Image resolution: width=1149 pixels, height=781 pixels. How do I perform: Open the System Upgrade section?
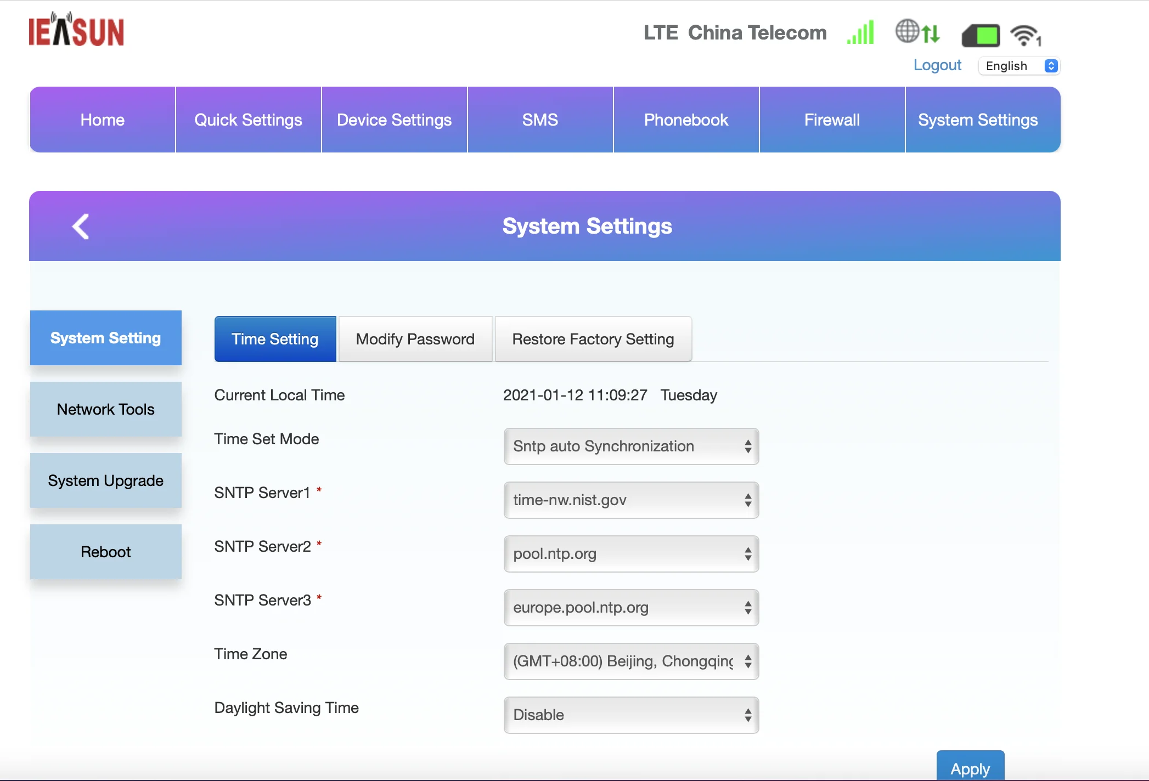tap(105, 480)
